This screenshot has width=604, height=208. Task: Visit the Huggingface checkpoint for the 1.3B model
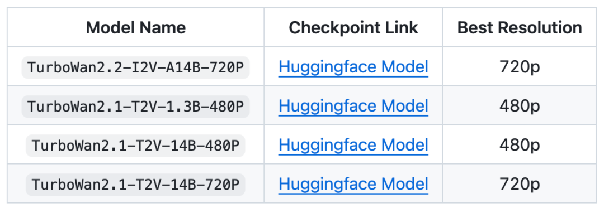click(x=353, y=106)
